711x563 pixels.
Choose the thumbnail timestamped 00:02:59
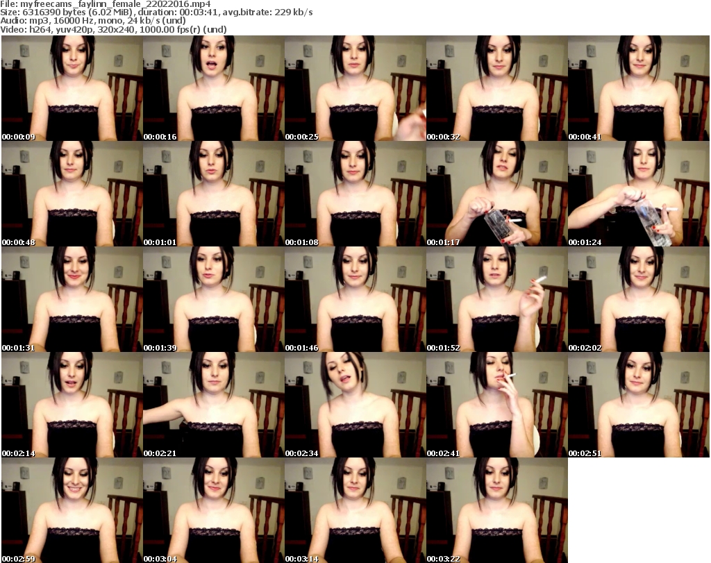click(x=72, y=510)
